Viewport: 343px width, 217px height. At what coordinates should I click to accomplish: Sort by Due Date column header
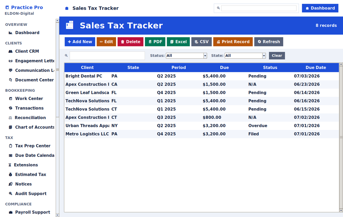pos(316,68)
